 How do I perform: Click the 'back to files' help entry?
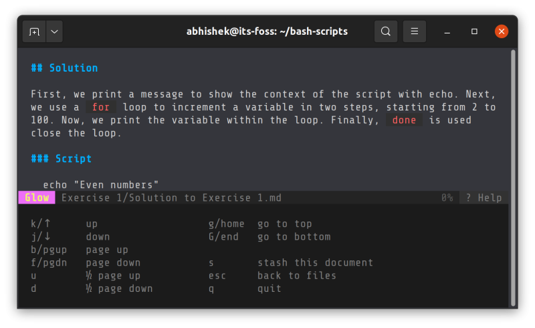297,275
